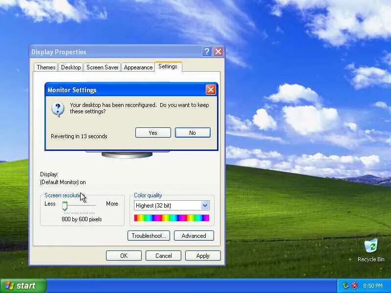Click Cancel in Display Properties
Viewport: 391px width, 293px height.
(x=163, y=256)
